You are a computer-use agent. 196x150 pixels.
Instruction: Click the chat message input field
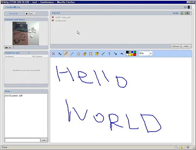click(22, 140)
